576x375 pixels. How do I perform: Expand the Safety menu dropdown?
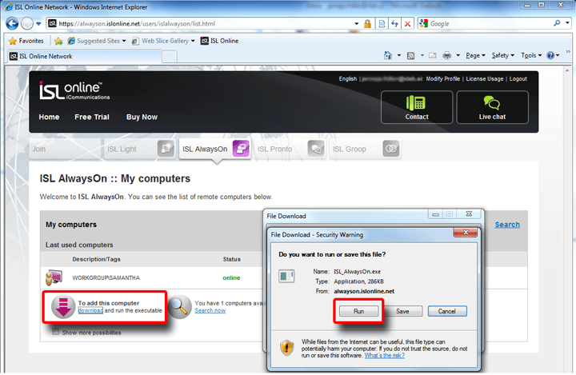coord(502,56)
